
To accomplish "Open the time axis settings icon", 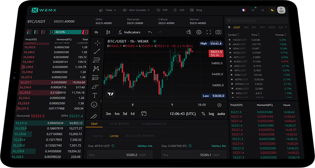I will pyautogui.click(x=219, y=105).
